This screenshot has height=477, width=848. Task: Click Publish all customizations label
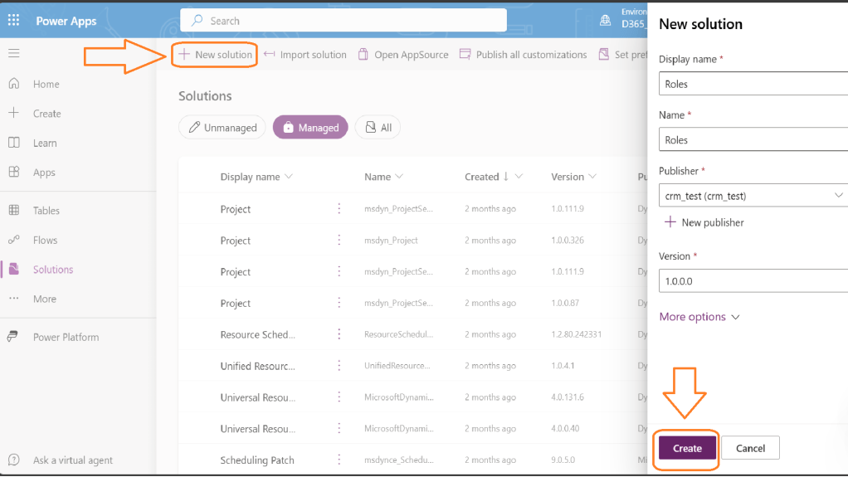[531, 54]
